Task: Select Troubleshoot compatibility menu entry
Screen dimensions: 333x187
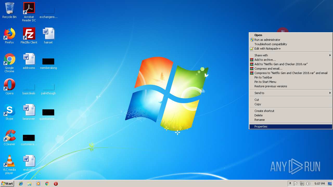Action: tap(291, 44)
